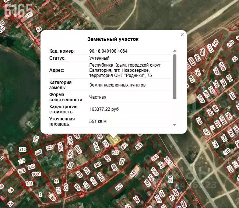This screenshot has width=239, height=208.
Task: Close the Земельный участок popup
Action: point(182,35)
